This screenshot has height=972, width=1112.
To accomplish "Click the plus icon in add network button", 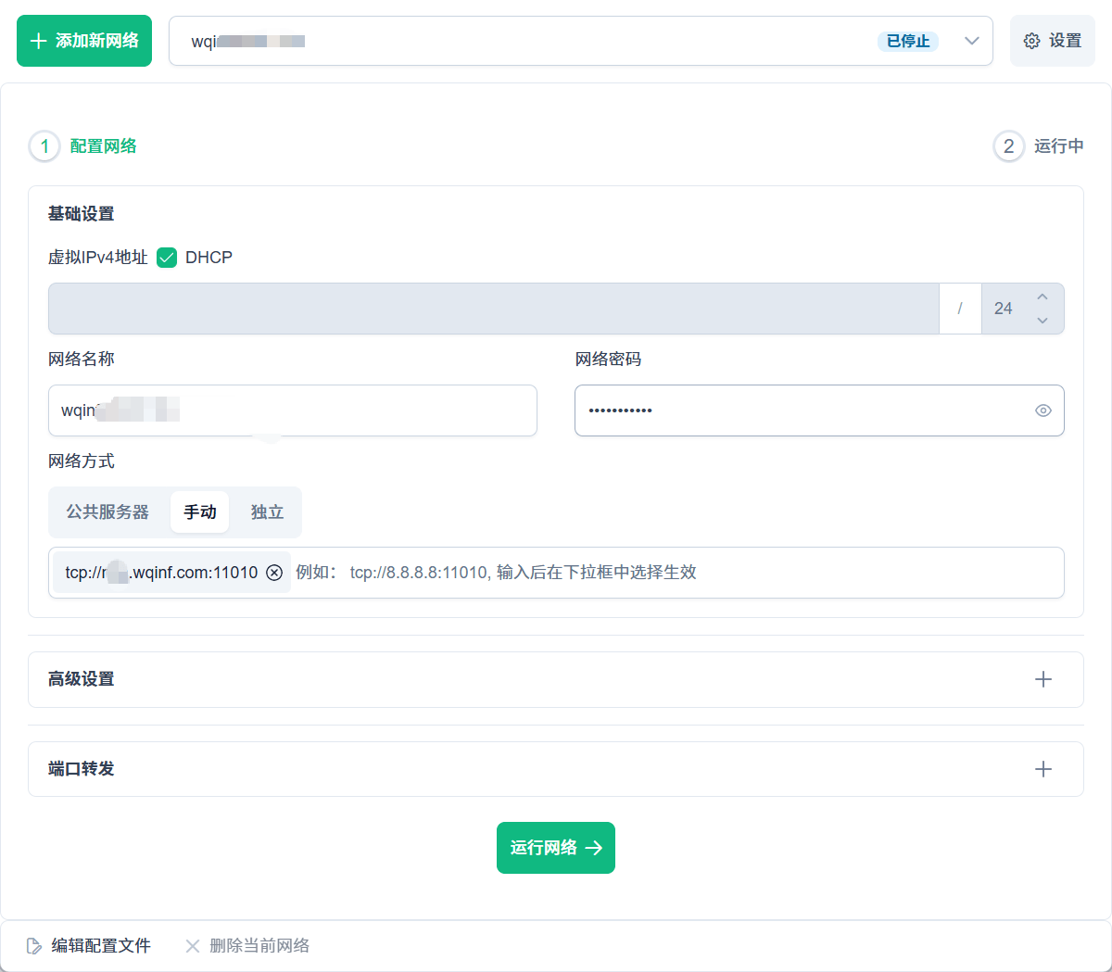I will coord(38,41).
